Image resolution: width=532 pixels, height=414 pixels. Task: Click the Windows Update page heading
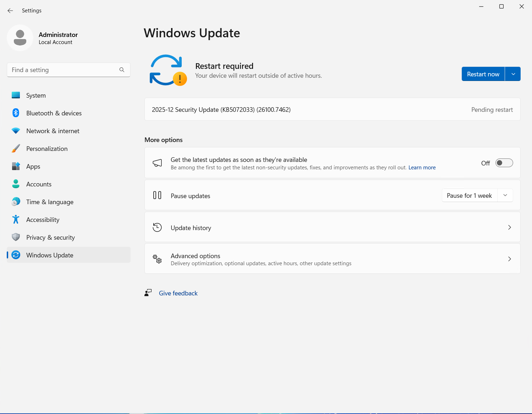click(x=192, y=33)
